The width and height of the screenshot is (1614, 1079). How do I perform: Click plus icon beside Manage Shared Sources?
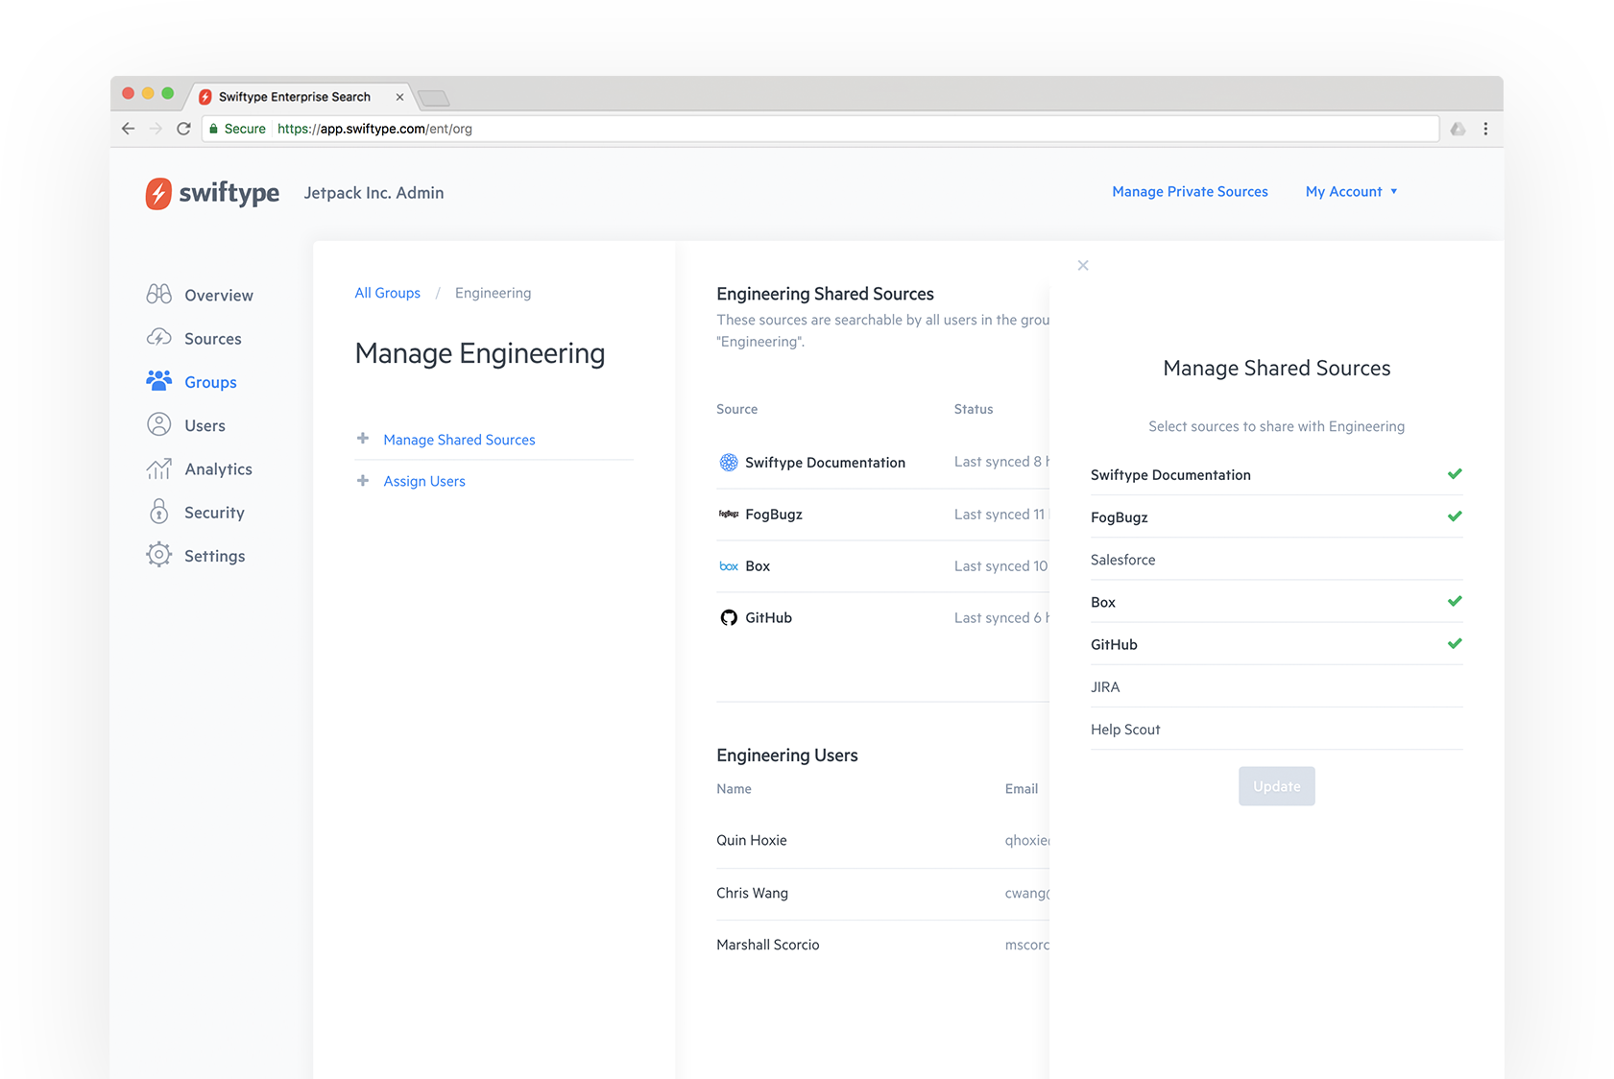(x=363, y=439)
